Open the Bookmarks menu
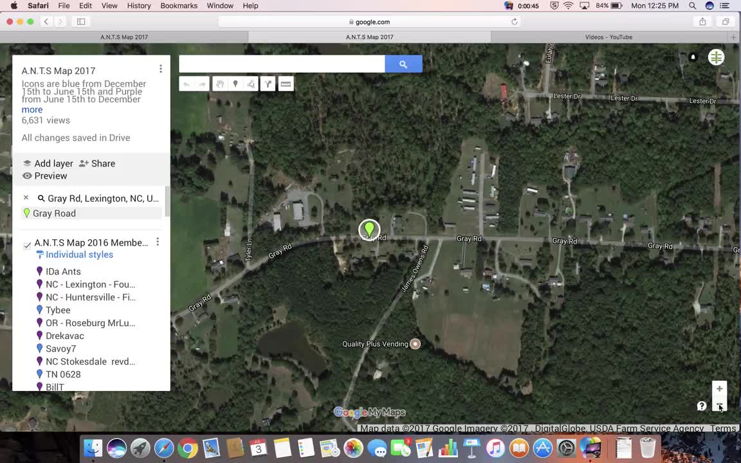The image size is (741, 463). (179, 6)
